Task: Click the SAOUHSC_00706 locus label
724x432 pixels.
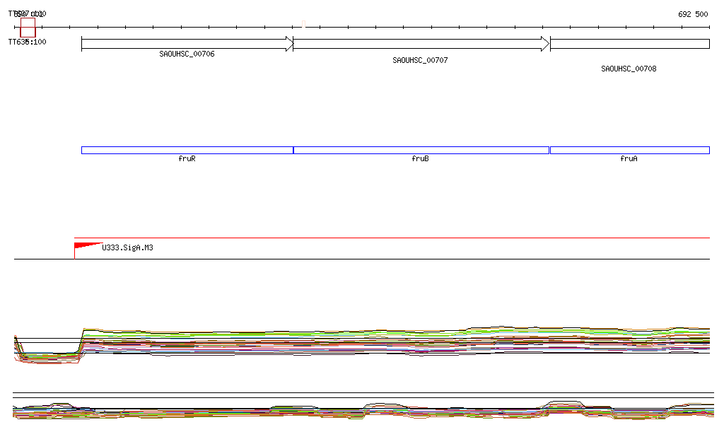Action: [x=187, y=54]
